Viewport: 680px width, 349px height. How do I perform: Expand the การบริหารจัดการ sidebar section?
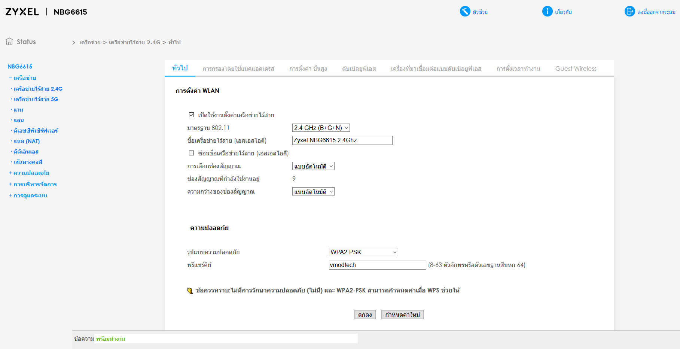pos(10,184)
